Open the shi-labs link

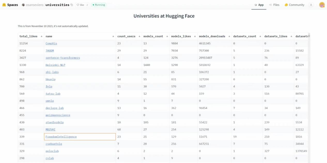[52, 72]
